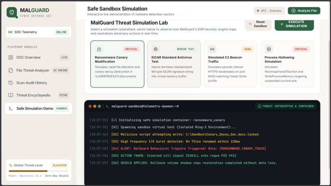Click the MalGuard shield logo icon
This screenshot has height=186, width=331.
point(11,12)
